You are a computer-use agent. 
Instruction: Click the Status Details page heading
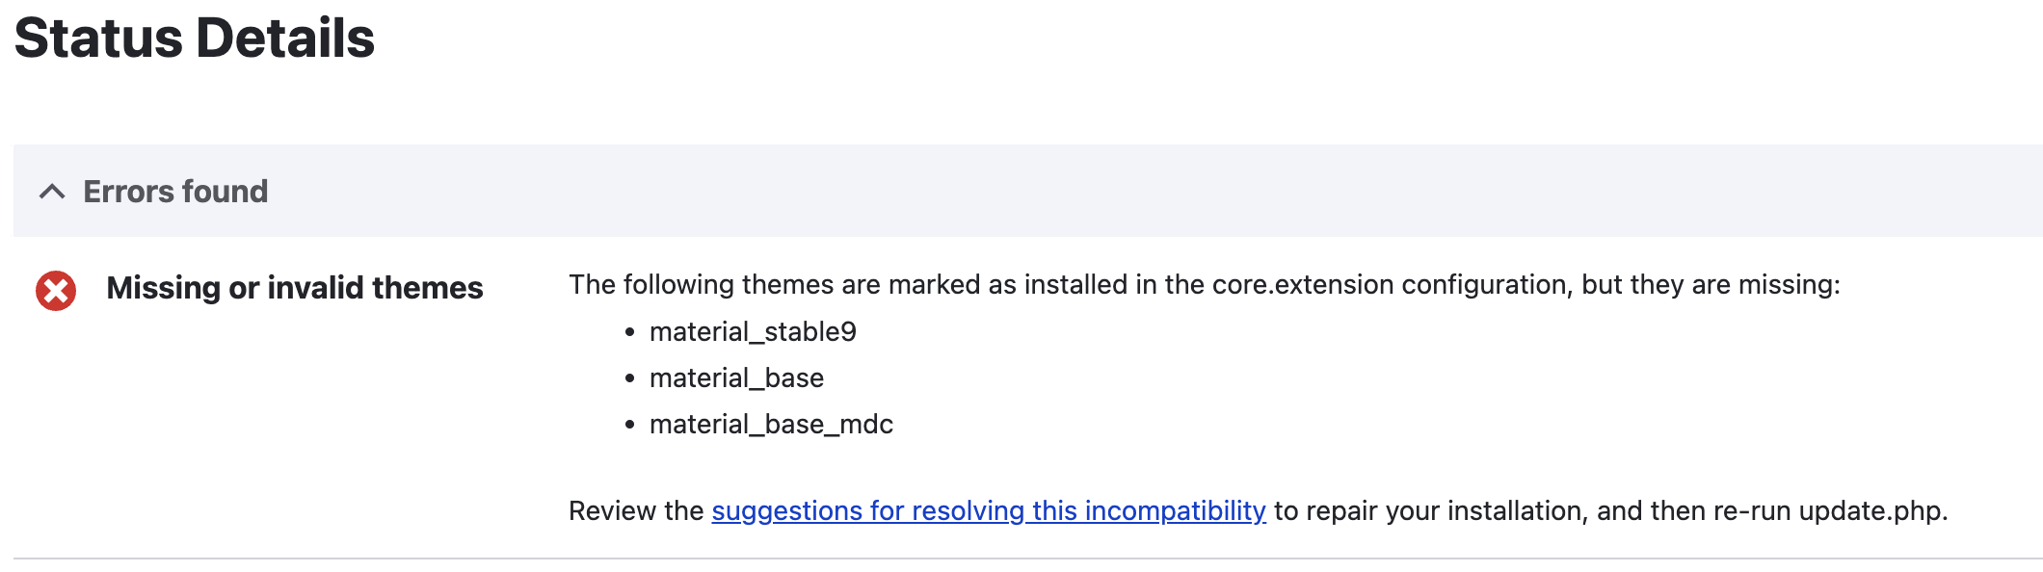195,39
